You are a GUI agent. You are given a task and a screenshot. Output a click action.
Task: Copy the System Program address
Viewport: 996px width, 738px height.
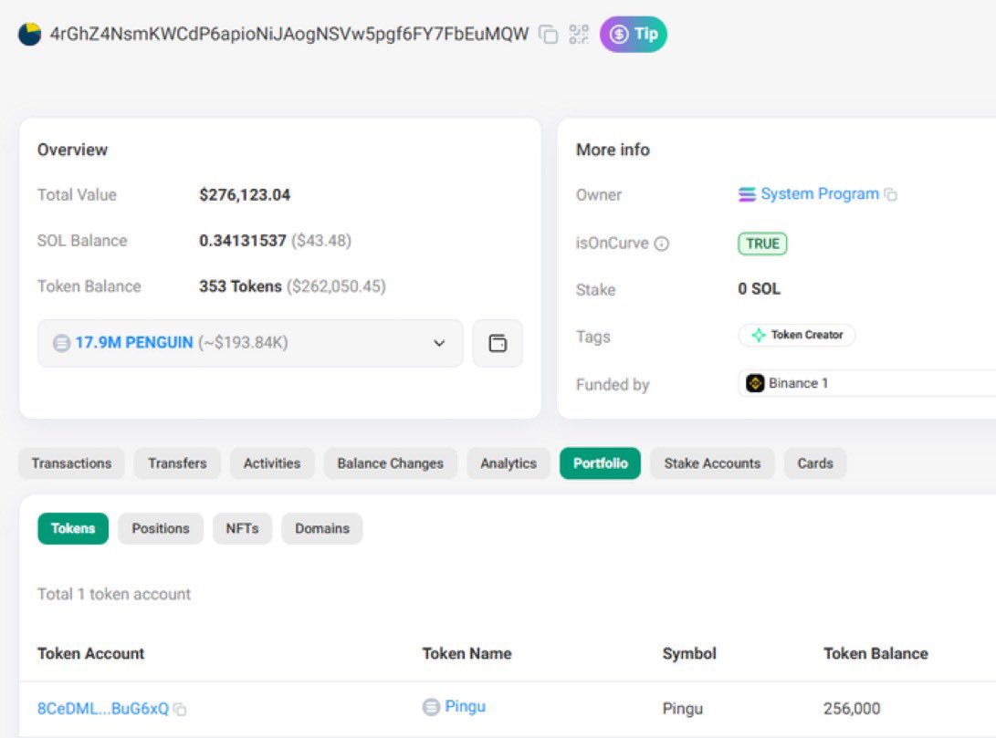coord(890,195)
